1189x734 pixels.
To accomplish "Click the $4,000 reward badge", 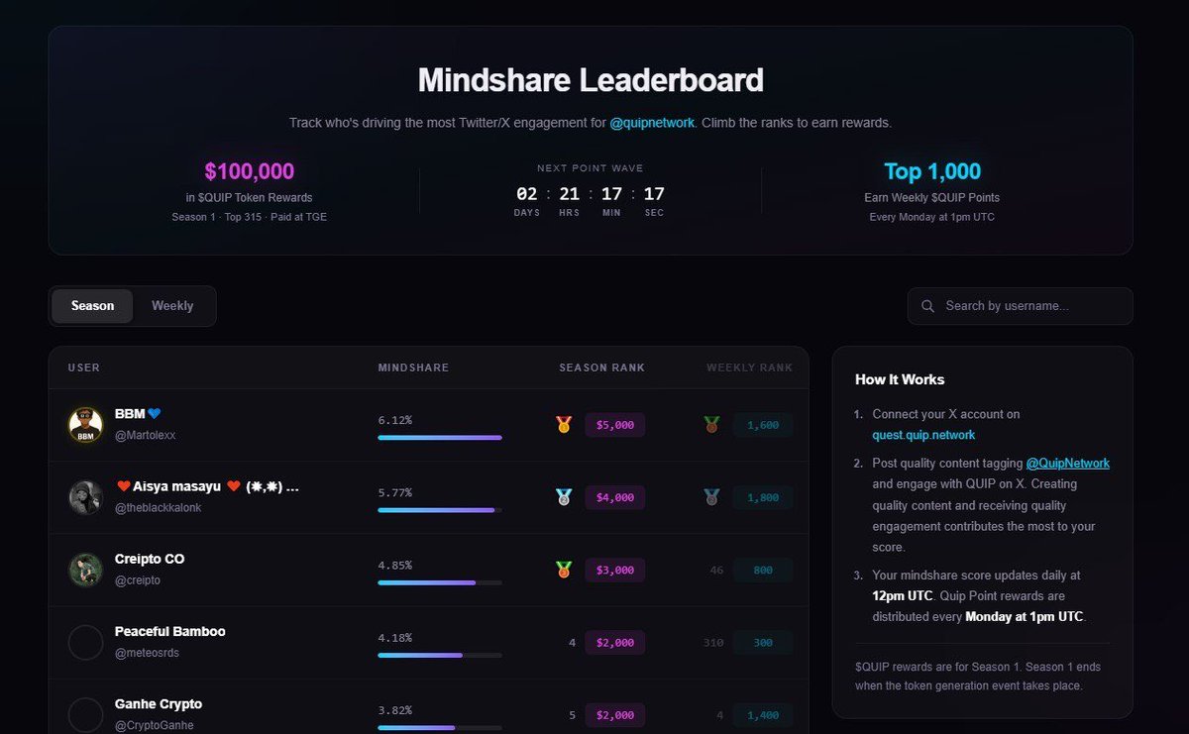I will tap(615, 497).
